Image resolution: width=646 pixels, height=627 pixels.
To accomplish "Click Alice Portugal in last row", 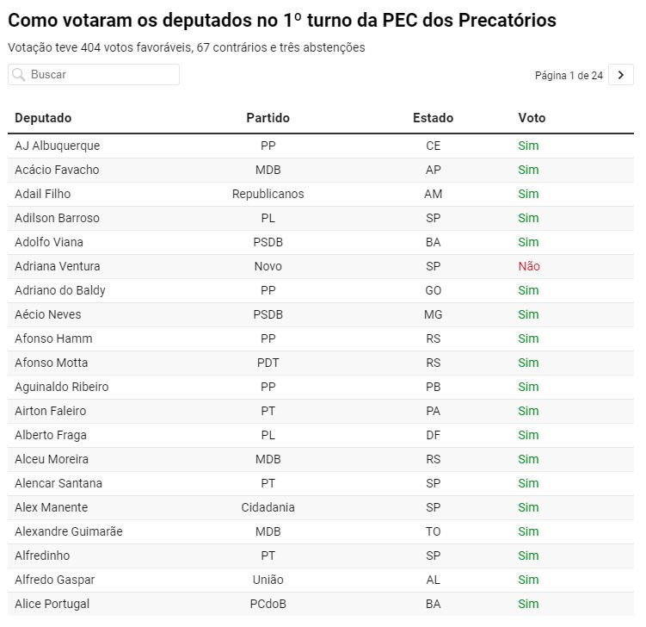I will (x=52, y=605).
